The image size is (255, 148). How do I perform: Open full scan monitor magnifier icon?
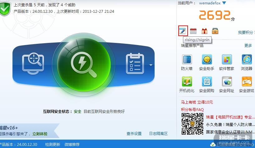tap(33, 63)
